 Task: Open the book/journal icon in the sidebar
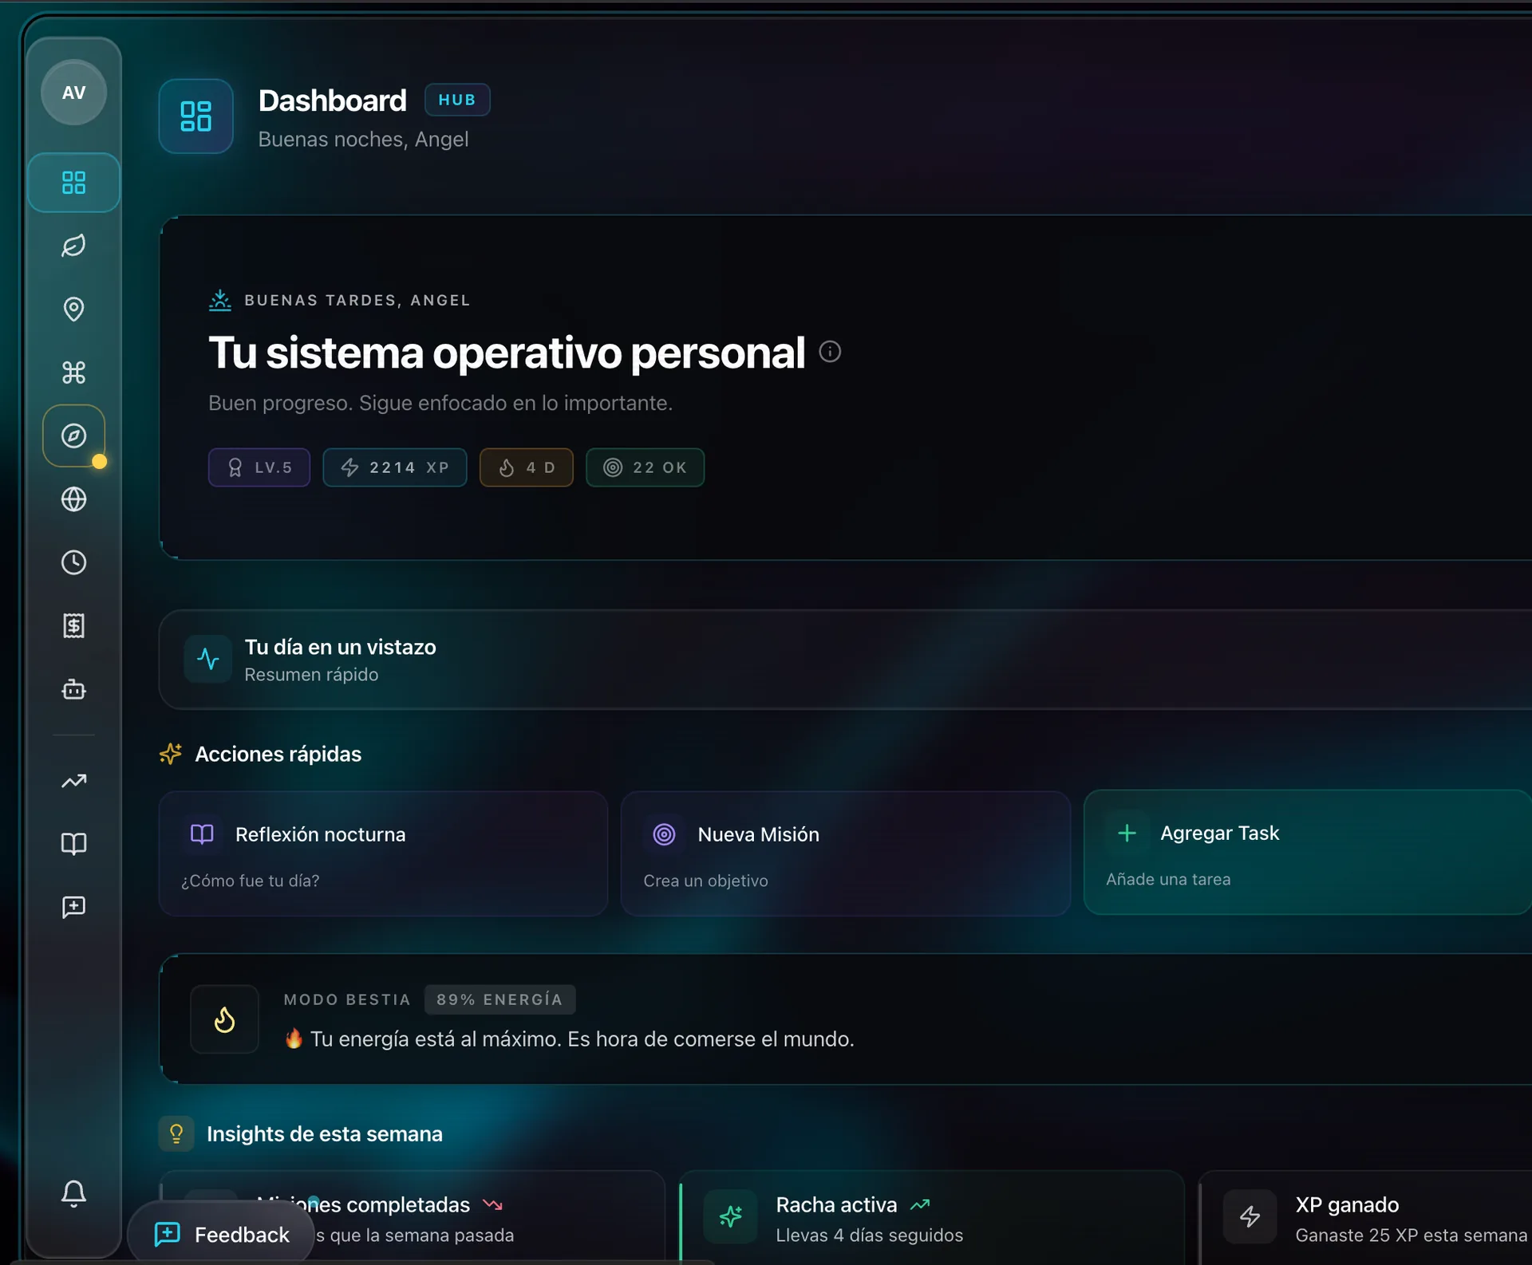[73, 844]
